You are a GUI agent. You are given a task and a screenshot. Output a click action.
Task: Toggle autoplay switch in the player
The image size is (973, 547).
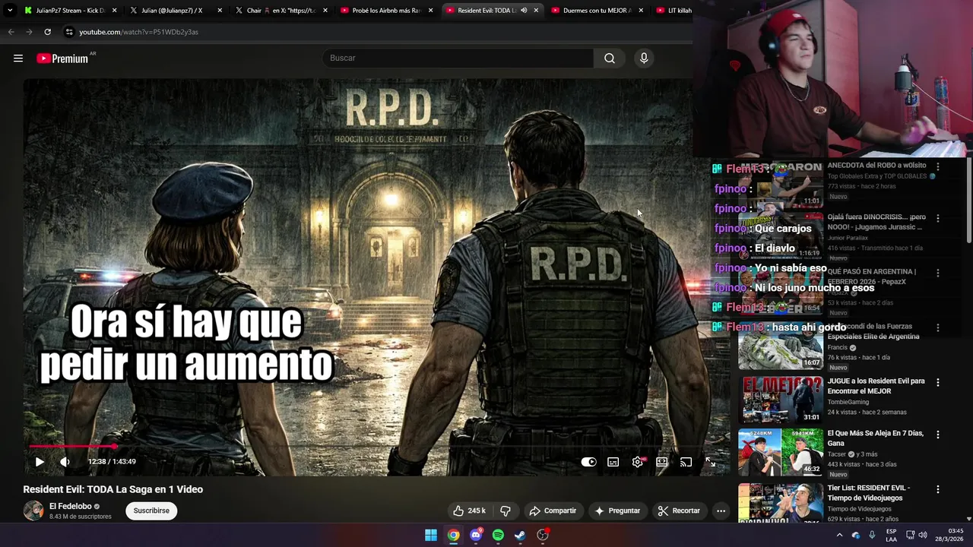(x=589, y=462)
